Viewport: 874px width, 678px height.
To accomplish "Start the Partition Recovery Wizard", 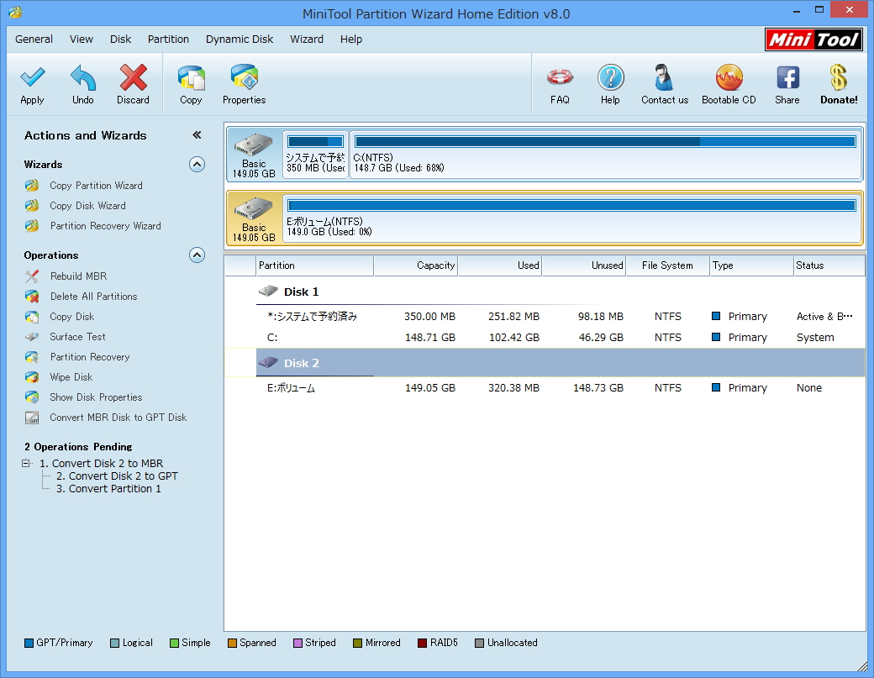I will click(105, 226).
